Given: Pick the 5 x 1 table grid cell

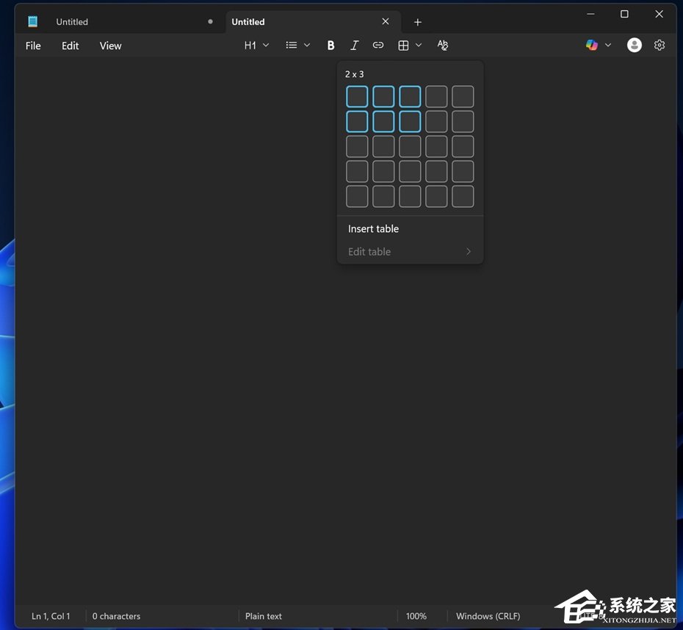Looking at the screenshot, I should 357,196.
